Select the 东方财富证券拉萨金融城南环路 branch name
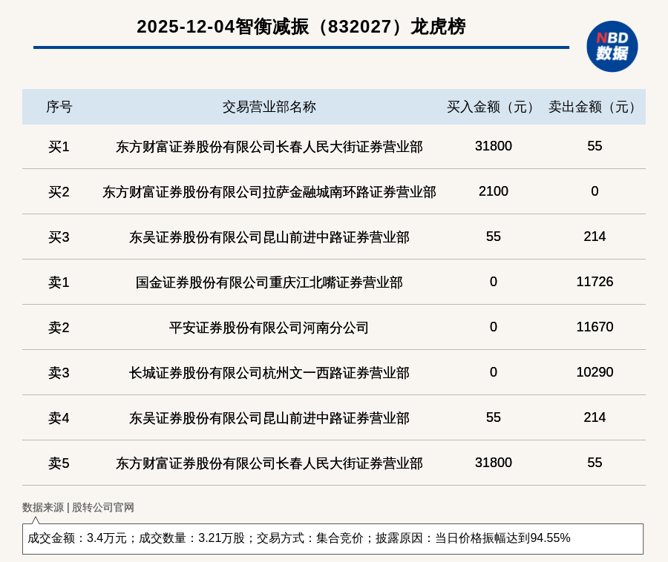 (x=269, y=192)
